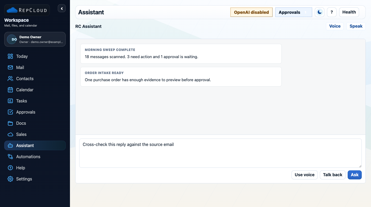Click the Approvals checkbox icon in sidebar
Viewport: 371px width, 207px height.
click(x=10, y=112)
